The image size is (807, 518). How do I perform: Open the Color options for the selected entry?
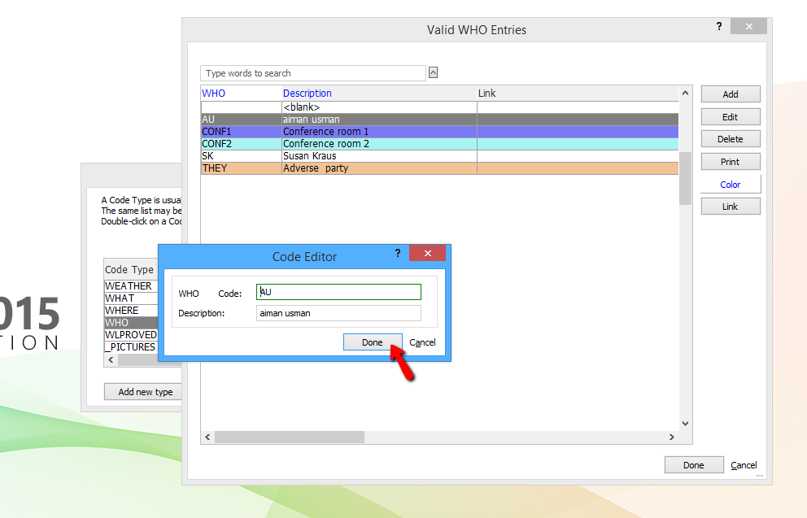(x=730, y=183)
